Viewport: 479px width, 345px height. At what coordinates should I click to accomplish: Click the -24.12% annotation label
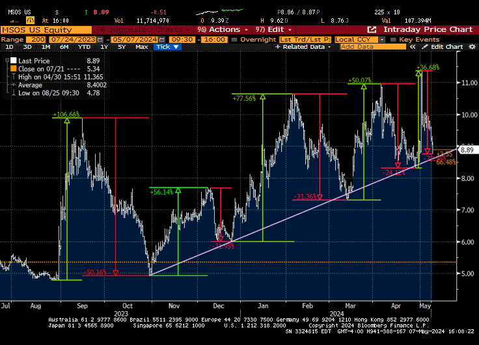[x=394, y=172]
